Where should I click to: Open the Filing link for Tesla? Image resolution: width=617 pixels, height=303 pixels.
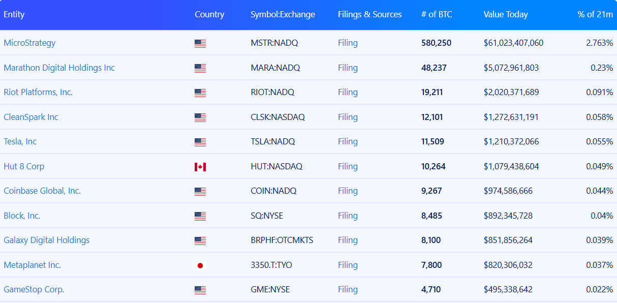coord(348,141)
